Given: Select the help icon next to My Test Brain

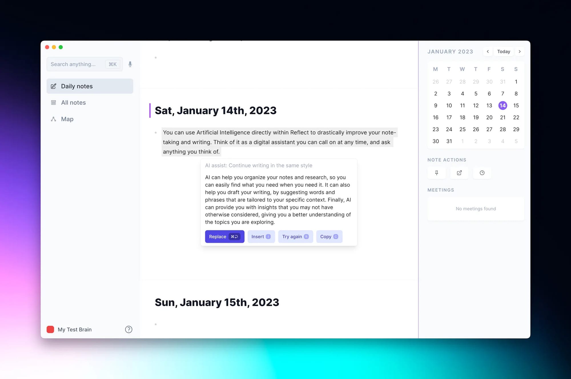Looking at the screenshot, I should (x=129, y=330).
